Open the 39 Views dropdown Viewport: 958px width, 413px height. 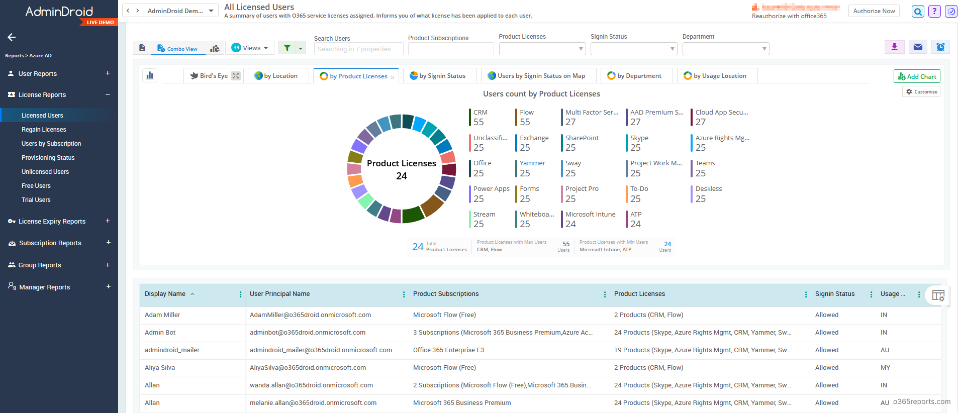(250, 48)
